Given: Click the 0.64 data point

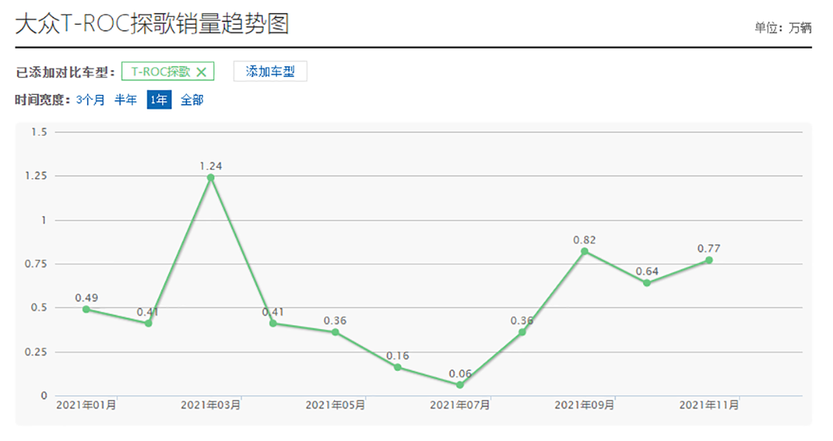Looking at the screenshot, I should click(x=646, y=283).
